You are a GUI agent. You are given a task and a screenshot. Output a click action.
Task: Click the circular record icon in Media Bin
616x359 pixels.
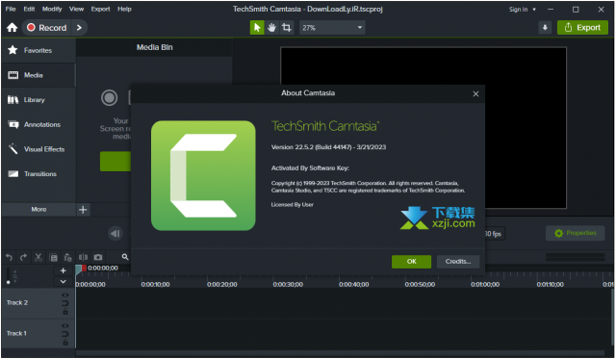coord(109,98)
